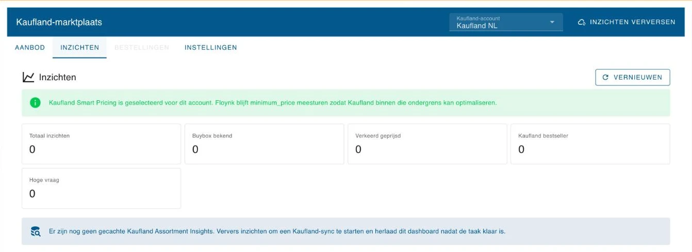Click the Kaufland-marktplaats title
The width and height of the screenshot is (692, 252).
[59, 22]
